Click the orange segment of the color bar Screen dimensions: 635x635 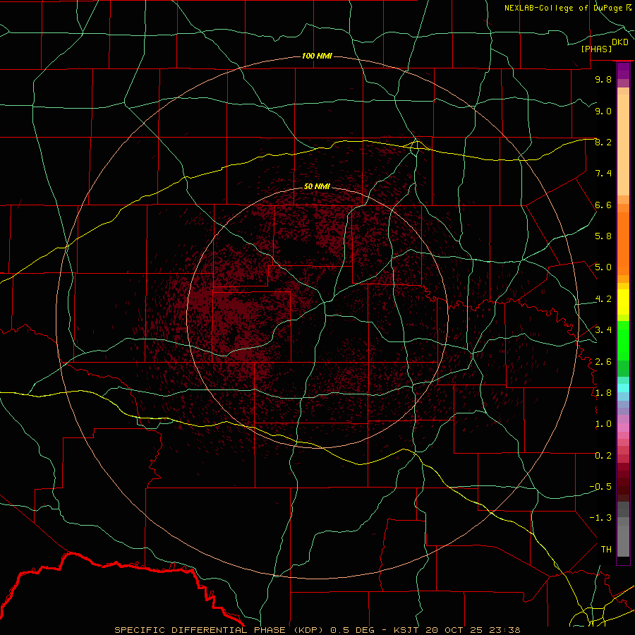pyautogui.click(x=623, y=243)
